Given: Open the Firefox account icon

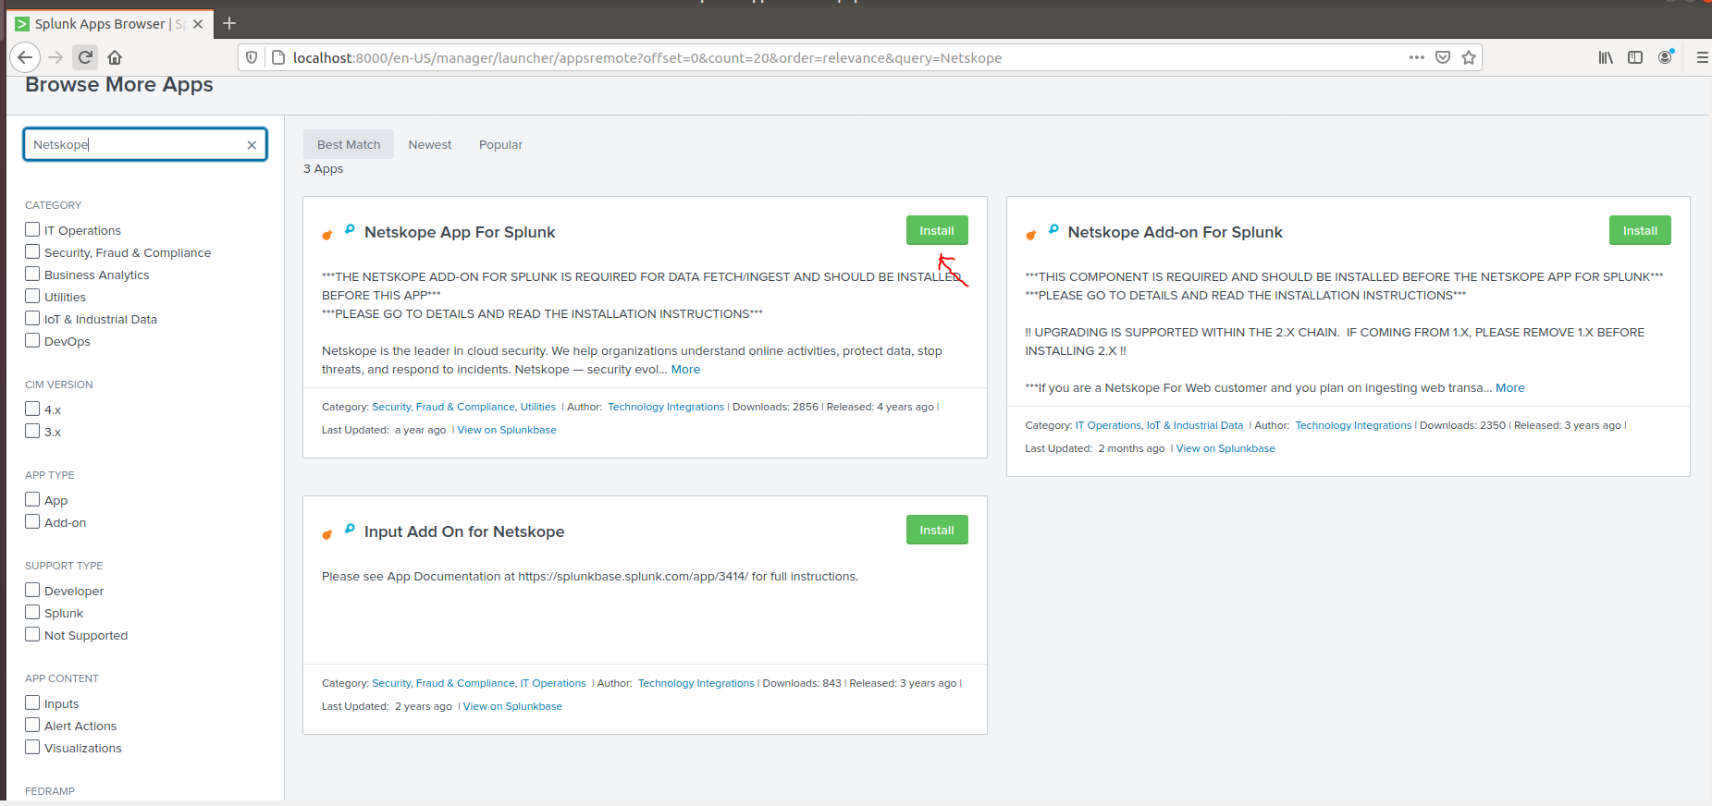Looking at the screenshot, I should point(1665,57).
